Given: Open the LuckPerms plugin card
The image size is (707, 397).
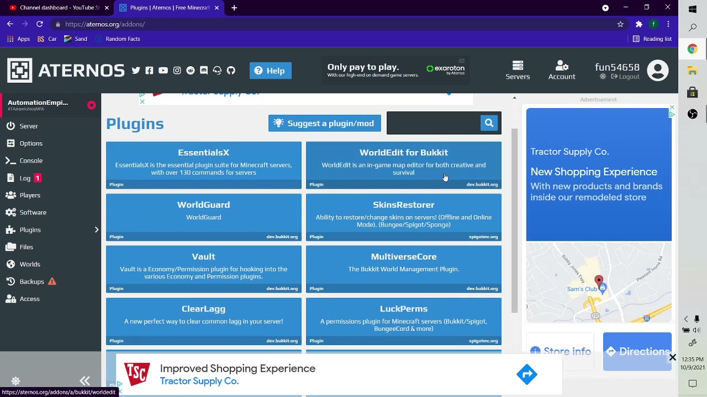Looking at the screenshot, I should (x=404, y=321).
